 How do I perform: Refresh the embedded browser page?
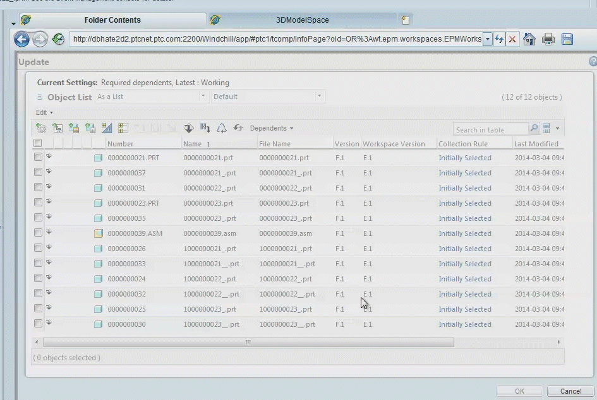499,38
